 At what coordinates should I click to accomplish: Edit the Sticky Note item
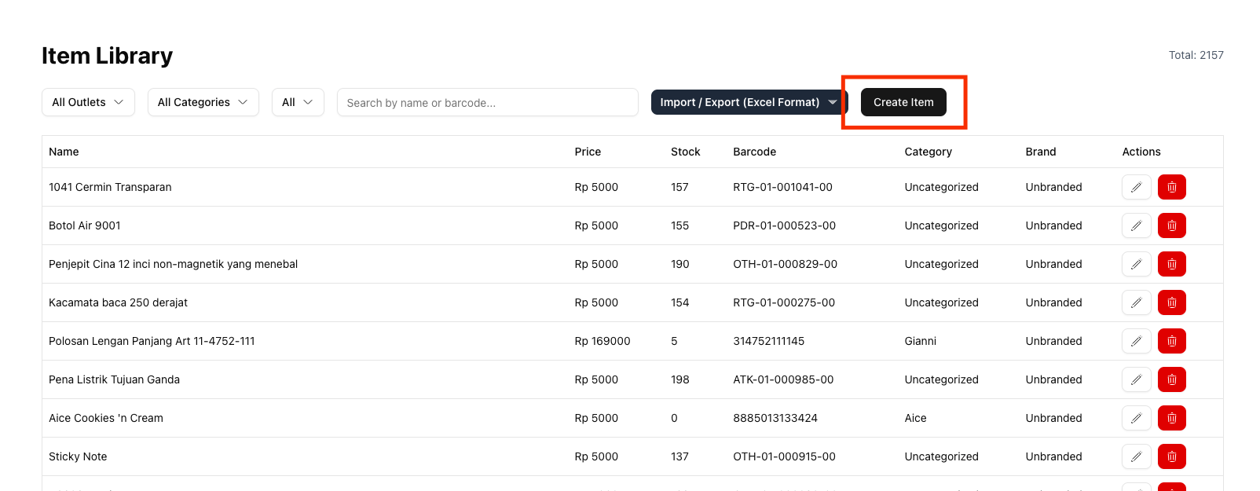tap(1136, 456)
